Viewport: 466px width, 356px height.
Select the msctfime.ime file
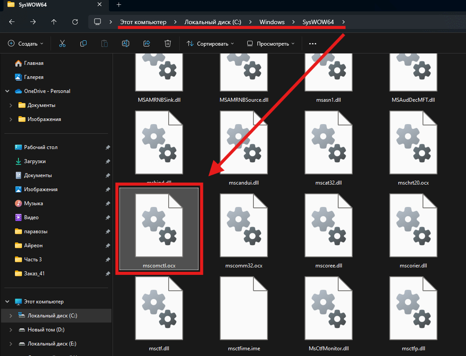click(x=244, y=314)
